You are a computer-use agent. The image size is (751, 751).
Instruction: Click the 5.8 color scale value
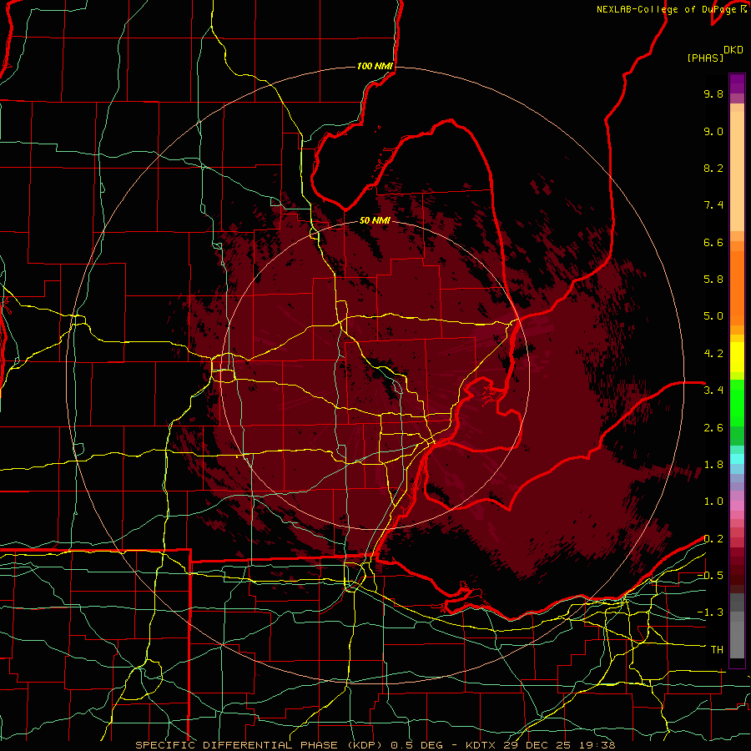tap(713, 280)
